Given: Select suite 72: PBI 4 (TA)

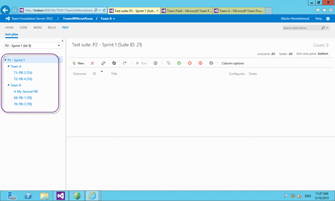Looking at the screenshot, I should [23, 79].
